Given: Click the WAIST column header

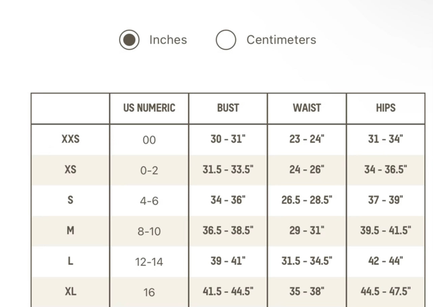Looking at the screenshot, I should point(307,108).
